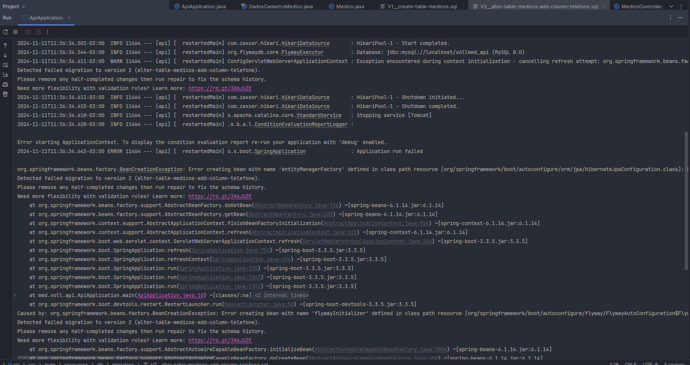Viewport: 690px width, 365px height.
Task: Jump down the stack trace with down arrow
Action: [x=5, y=55]
